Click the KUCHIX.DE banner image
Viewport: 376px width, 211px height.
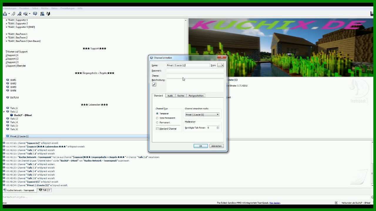(281, 47)
